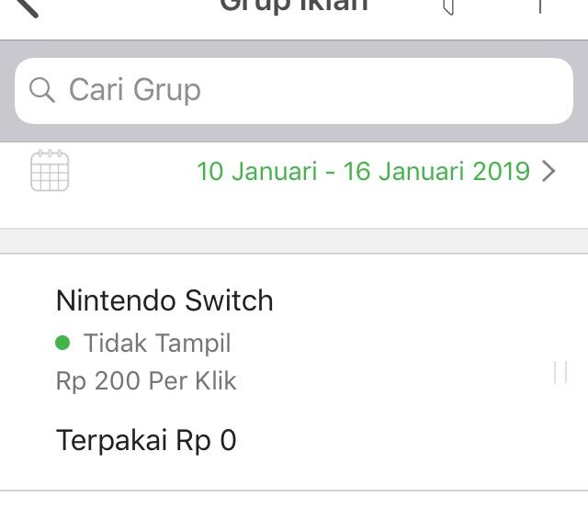
Task: Change the 10 Januari - 16 Januari 2019 range
Action: (362, 171)
